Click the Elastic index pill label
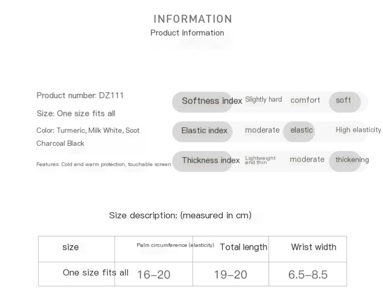Viewport: 383px width, 293px height. click(204, 131)
